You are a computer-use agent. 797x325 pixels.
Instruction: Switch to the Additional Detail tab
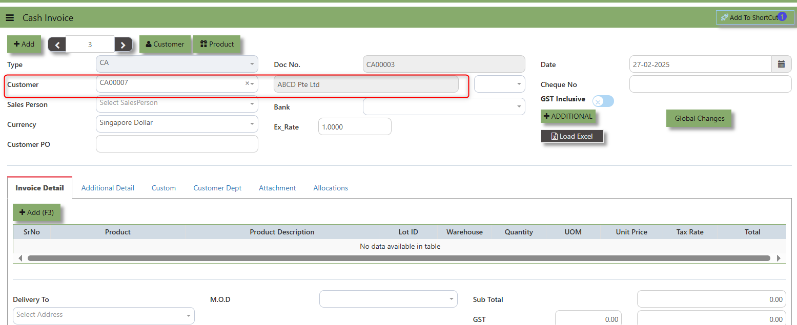click(x=108, y=188)
